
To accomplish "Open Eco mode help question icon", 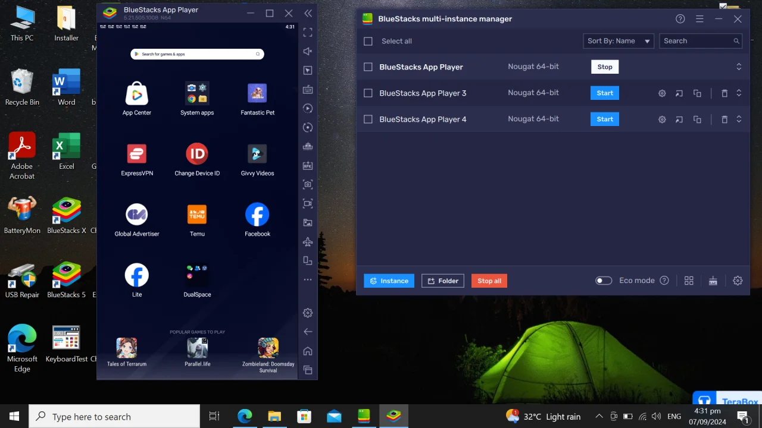I will pyautogui.click(x=664, y=281).
